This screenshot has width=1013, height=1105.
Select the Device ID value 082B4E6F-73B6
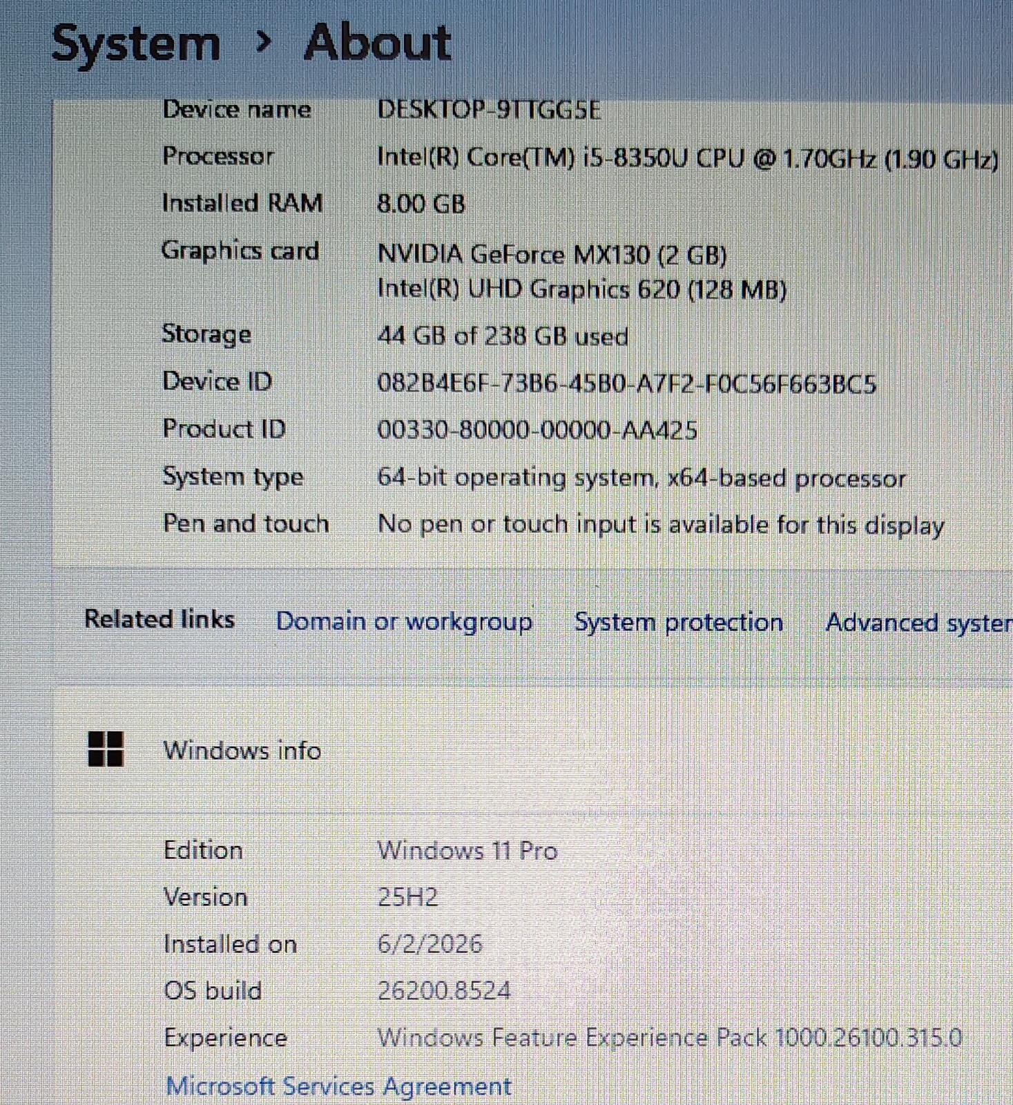[x=626, y=383]
